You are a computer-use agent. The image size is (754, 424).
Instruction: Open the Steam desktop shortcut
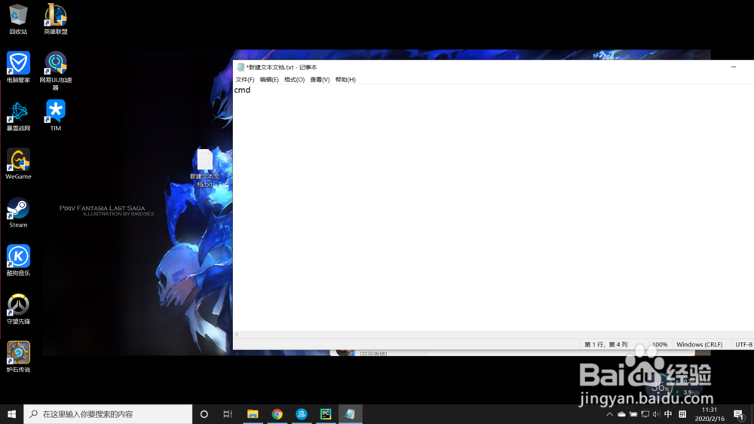tap(18, 212)
